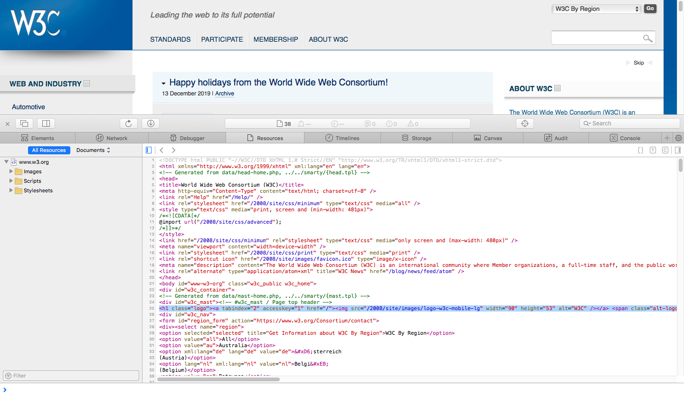The height and width of the screenshot is (397, 684).
Task: Open the PARTICIPATE menu
Action: [222, 39]
